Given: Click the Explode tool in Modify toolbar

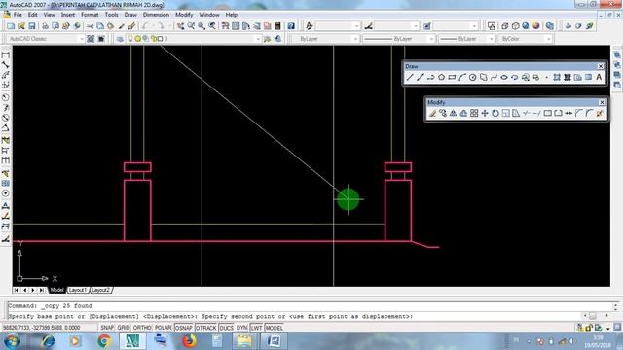Looking at the screenshot, I should point(600,114).
